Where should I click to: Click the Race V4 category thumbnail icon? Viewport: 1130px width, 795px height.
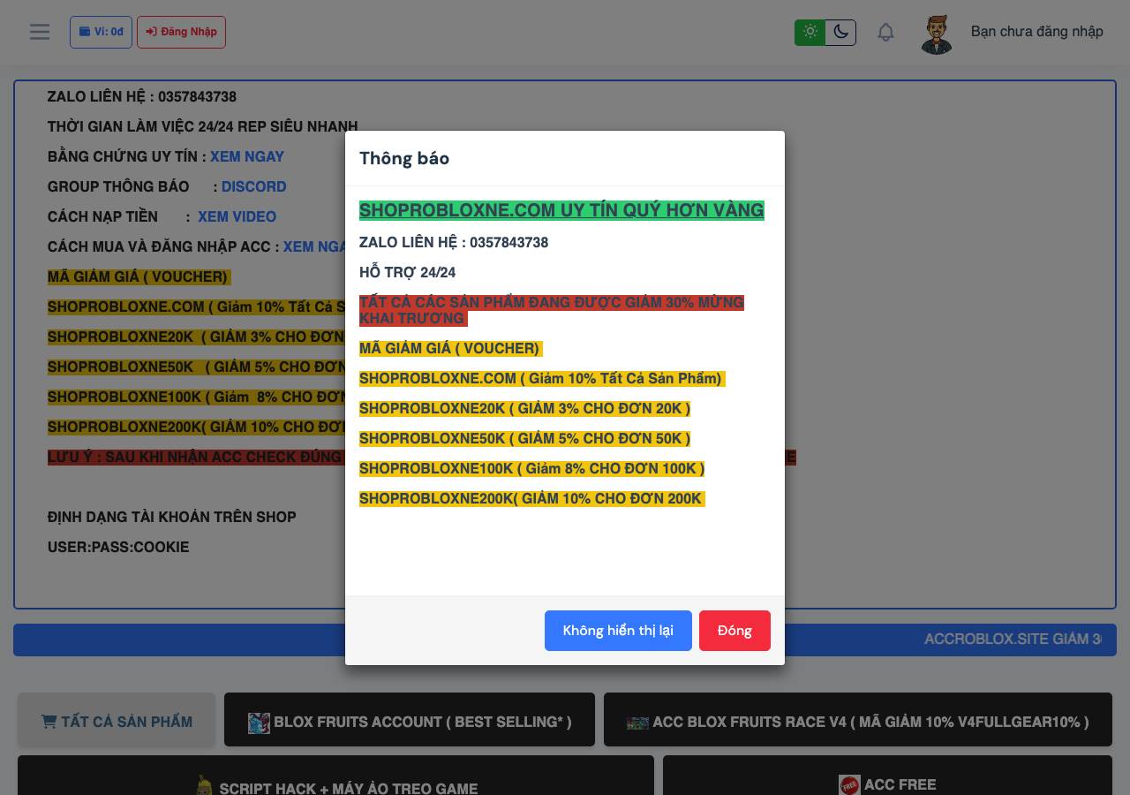coord(637,723)
